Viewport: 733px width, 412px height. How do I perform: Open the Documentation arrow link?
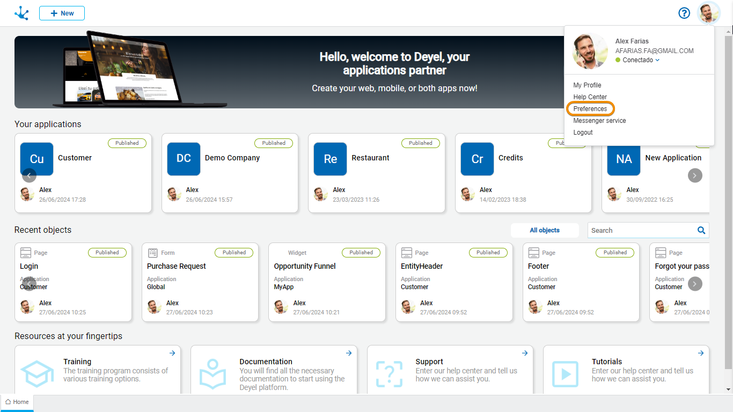pos(349,353)
